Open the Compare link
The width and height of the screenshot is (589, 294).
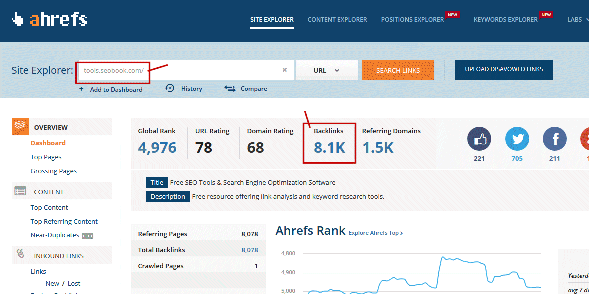[x=254, y=89]
